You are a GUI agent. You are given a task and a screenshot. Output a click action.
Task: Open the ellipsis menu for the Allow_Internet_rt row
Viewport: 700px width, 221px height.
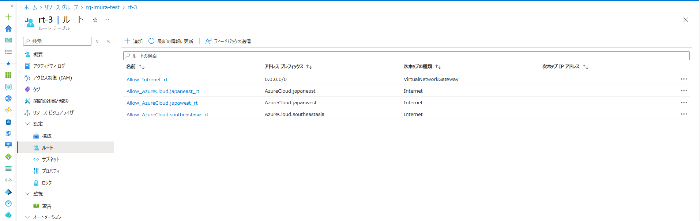684,79
